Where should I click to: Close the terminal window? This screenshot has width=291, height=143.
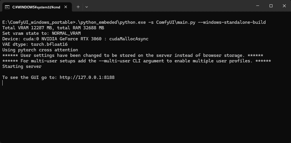tap(284, 6)
